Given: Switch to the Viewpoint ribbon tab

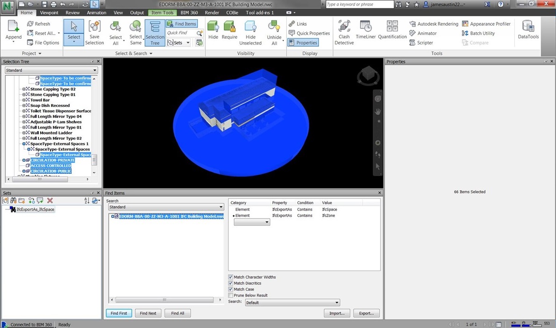Looking at the screenshot, I should coord(49,13).
